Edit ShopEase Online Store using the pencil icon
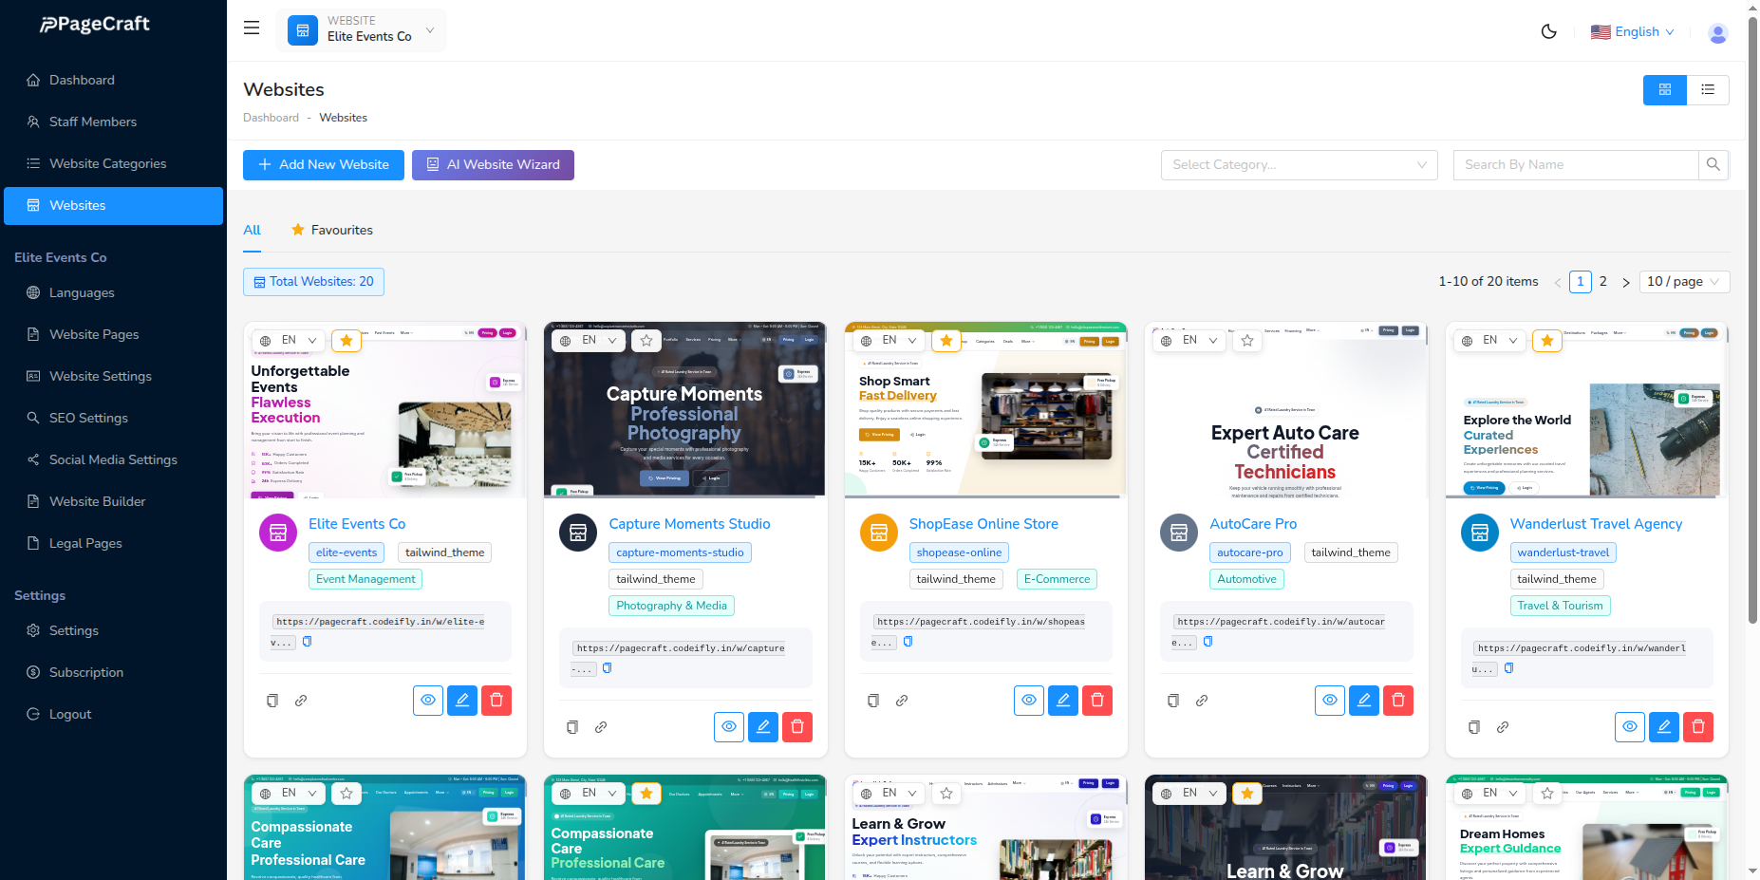This screenshot has width=1760, height=880. [1062, 700]
